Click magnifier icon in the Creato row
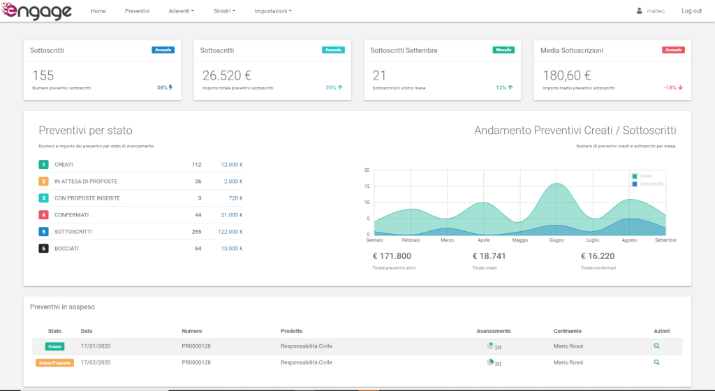This screenshot has height=391, width=715. 656,346
